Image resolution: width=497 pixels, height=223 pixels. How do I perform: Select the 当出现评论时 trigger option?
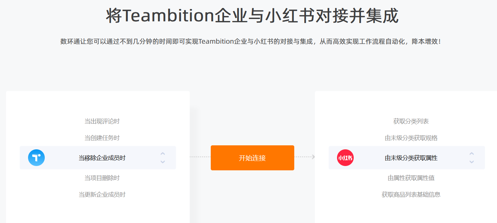[x=102, y=121]
